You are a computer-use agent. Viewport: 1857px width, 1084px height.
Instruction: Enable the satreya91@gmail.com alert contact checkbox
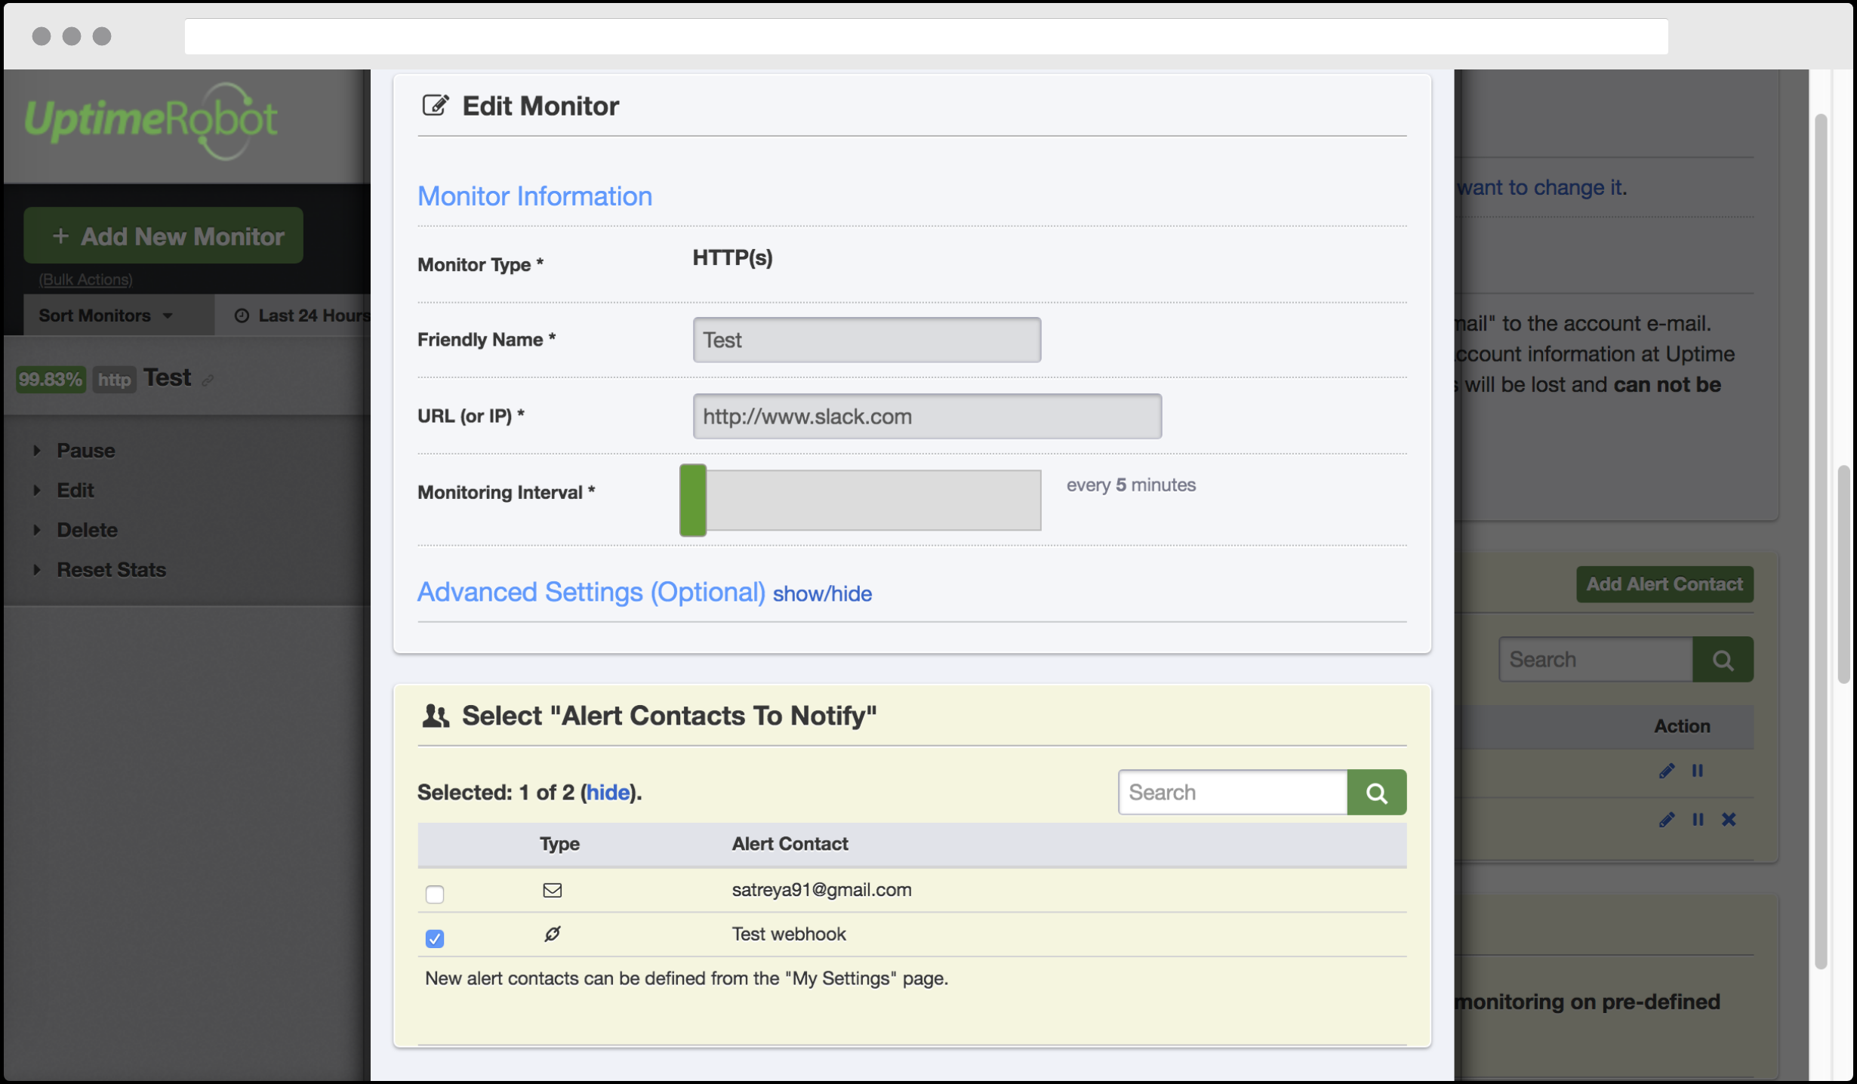pos(435,895)
